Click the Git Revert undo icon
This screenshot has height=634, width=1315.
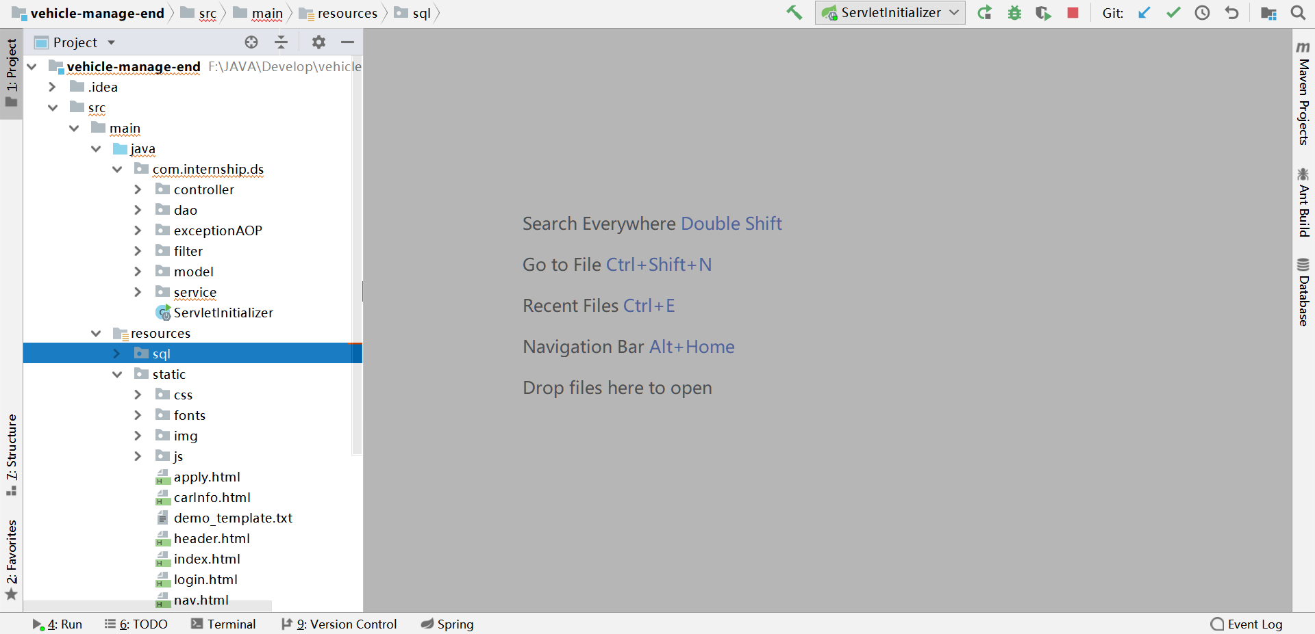[x=1231, y=12]
